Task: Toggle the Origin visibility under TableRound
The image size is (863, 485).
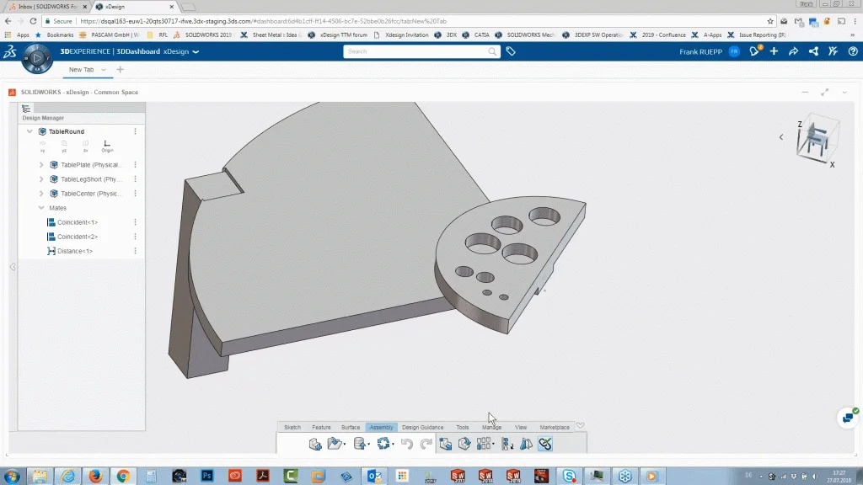Action: 107,145
